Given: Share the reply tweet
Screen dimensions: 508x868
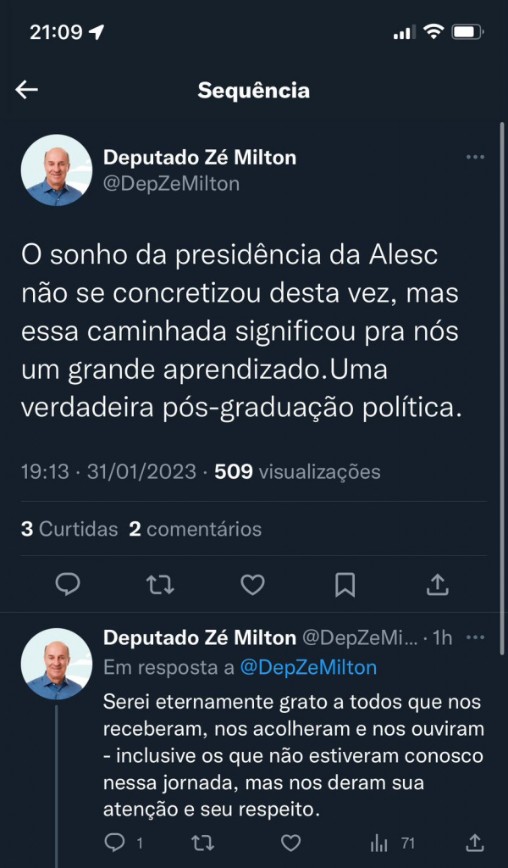Looking at the screenshot, I should pyautogui.click(x=475, y=843).
